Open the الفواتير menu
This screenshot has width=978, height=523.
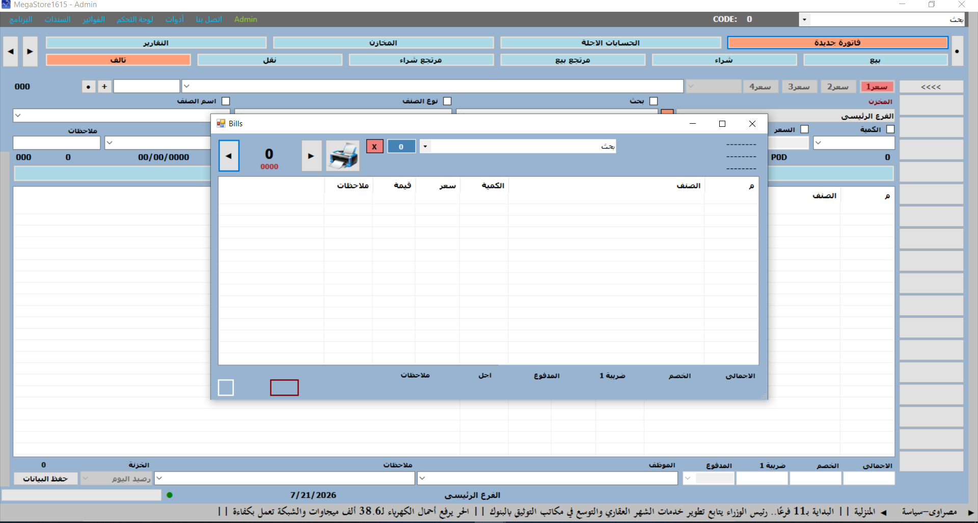94,19
